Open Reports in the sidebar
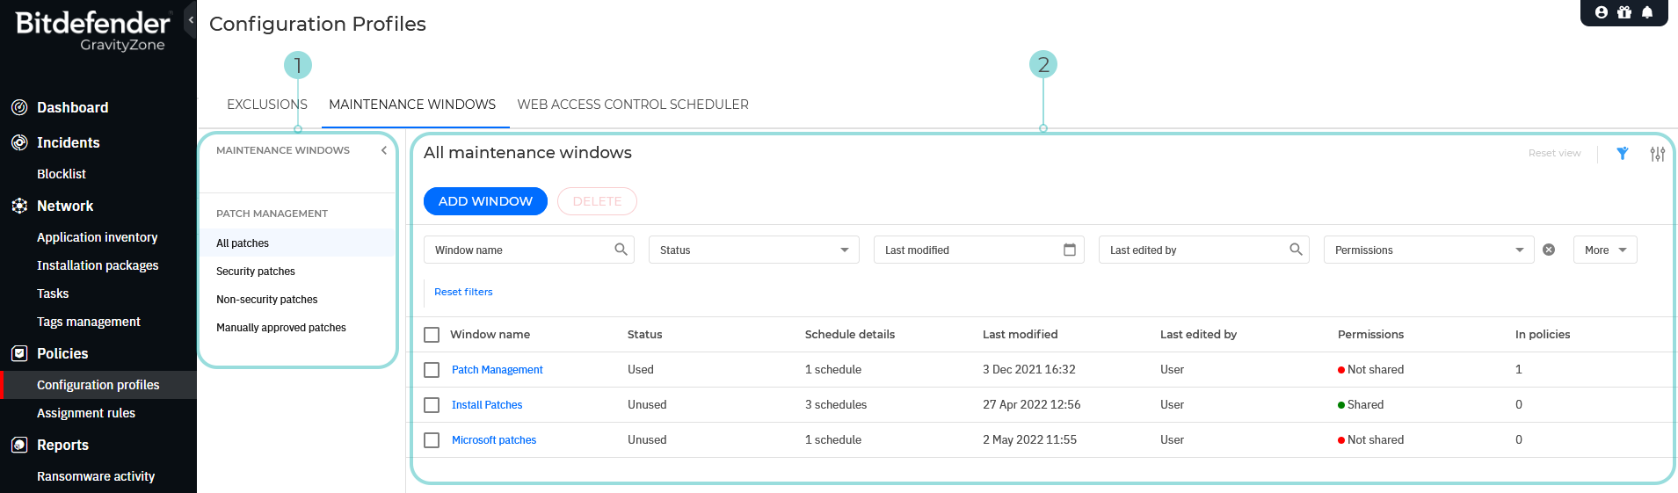This screenshot has height=493, width=1678. point(62,445)
